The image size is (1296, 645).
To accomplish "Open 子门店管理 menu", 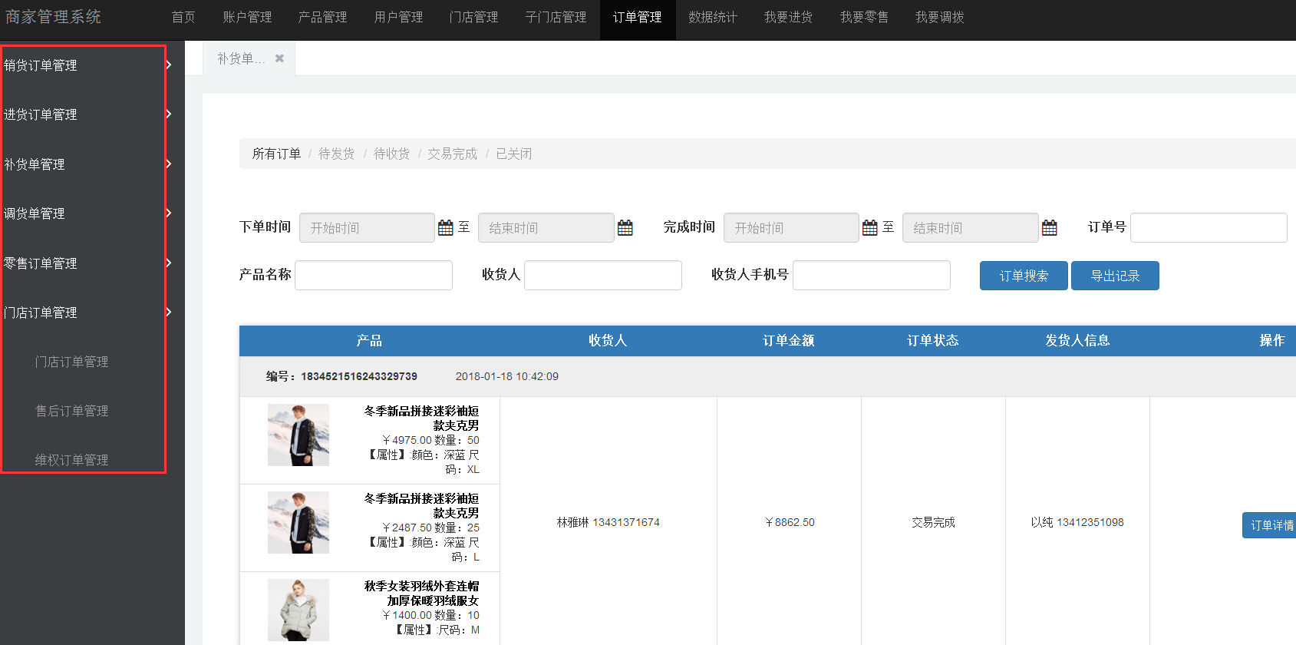I will point(556,17).
